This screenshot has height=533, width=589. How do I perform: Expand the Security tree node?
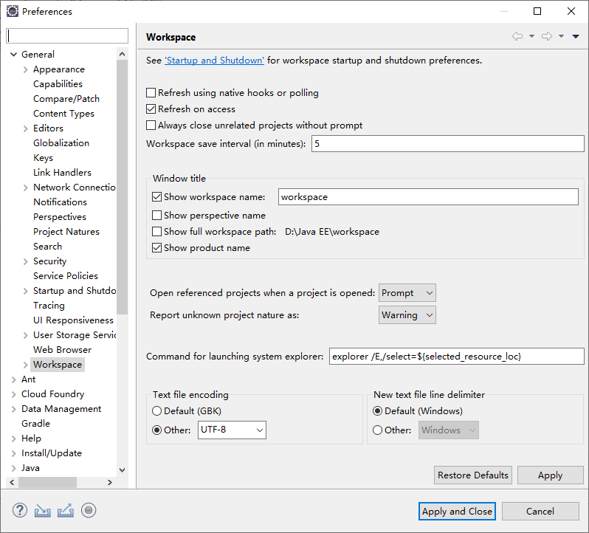click(x=26, y=261)
